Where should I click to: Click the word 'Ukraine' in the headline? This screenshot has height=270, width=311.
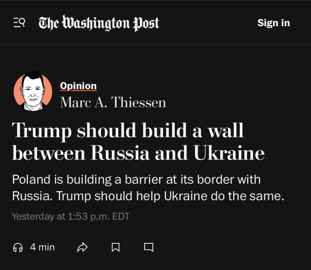pyautogui.click(x=229, y=153)
